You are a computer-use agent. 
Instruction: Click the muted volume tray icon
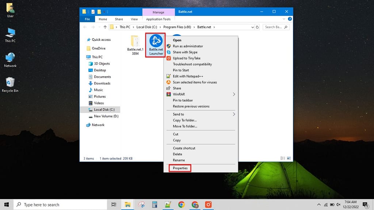(338, 205)
